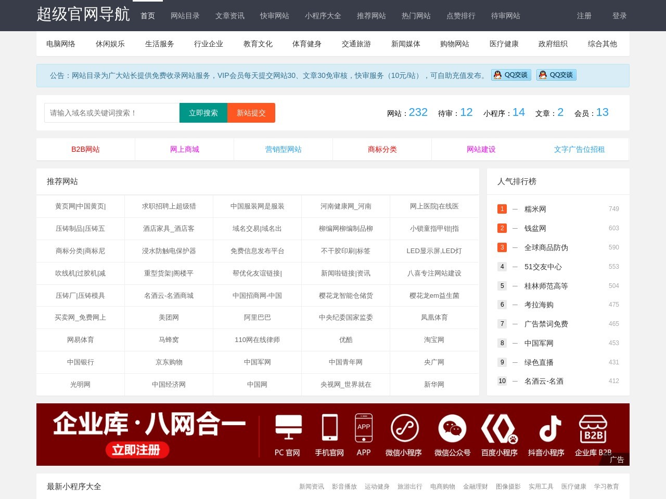Click the red 立即注册 banner button
The image size is (666, 499).
tap(137, 450)
